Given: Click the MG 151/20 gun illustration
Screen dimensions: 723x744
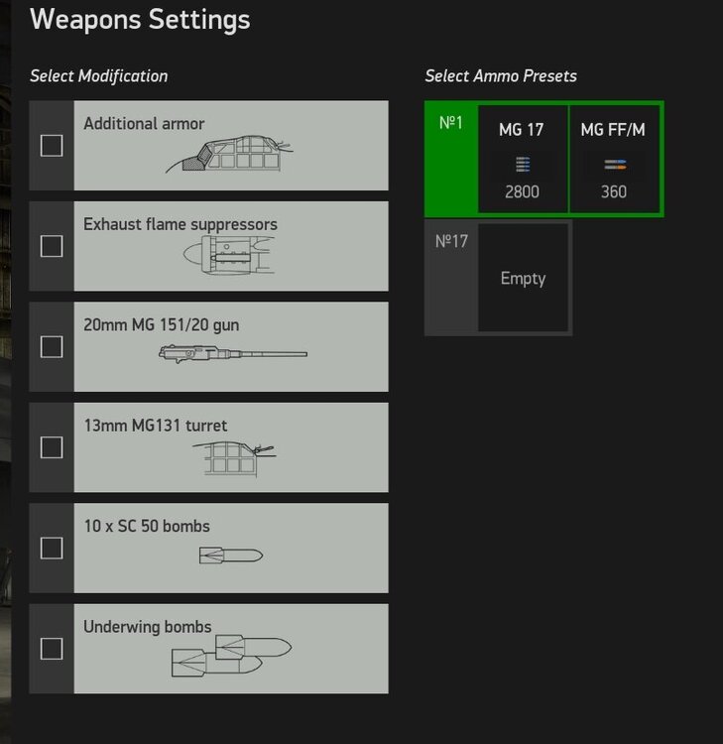Looking at the screenshot, I should tap(232, 353).
